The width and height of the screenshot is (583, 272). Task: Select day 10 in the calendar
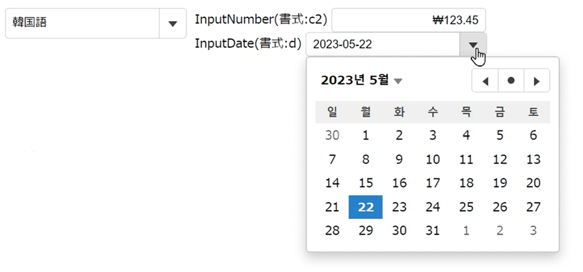[433, 159]
